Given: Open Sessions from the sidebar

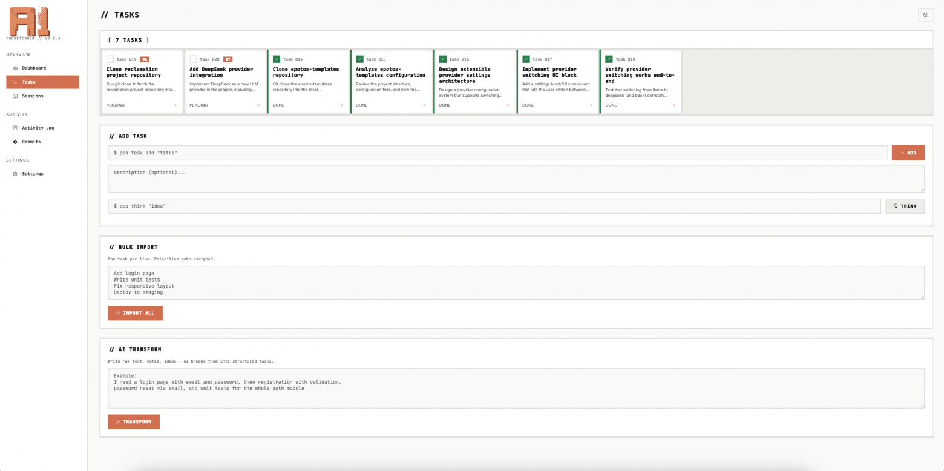Looking at the screenshot, I should pos(33,96).
